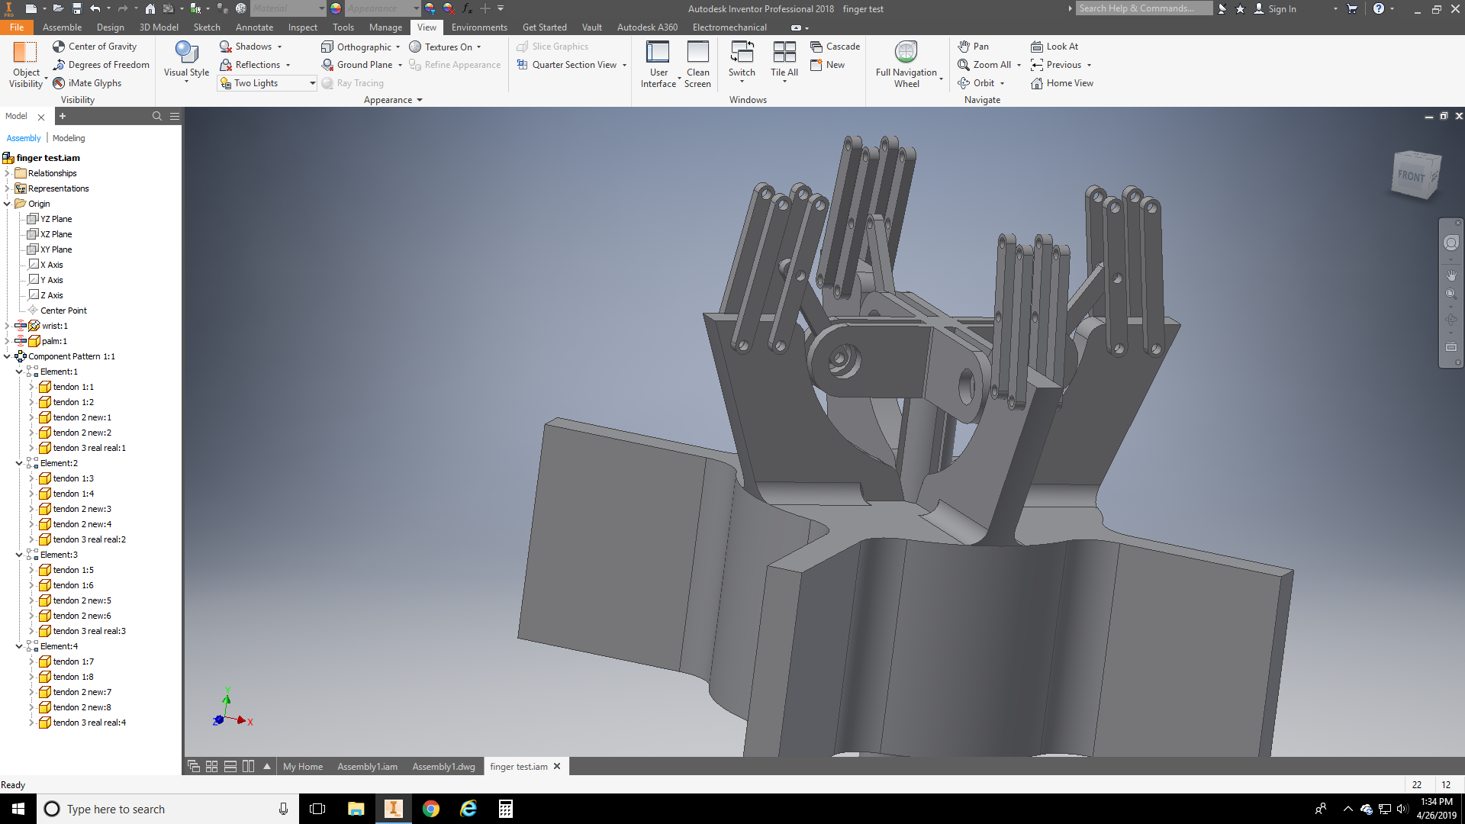Screen dimensions: 1465x824
Task: Click the Search Help & Commands field
Action: (1144, 8)
